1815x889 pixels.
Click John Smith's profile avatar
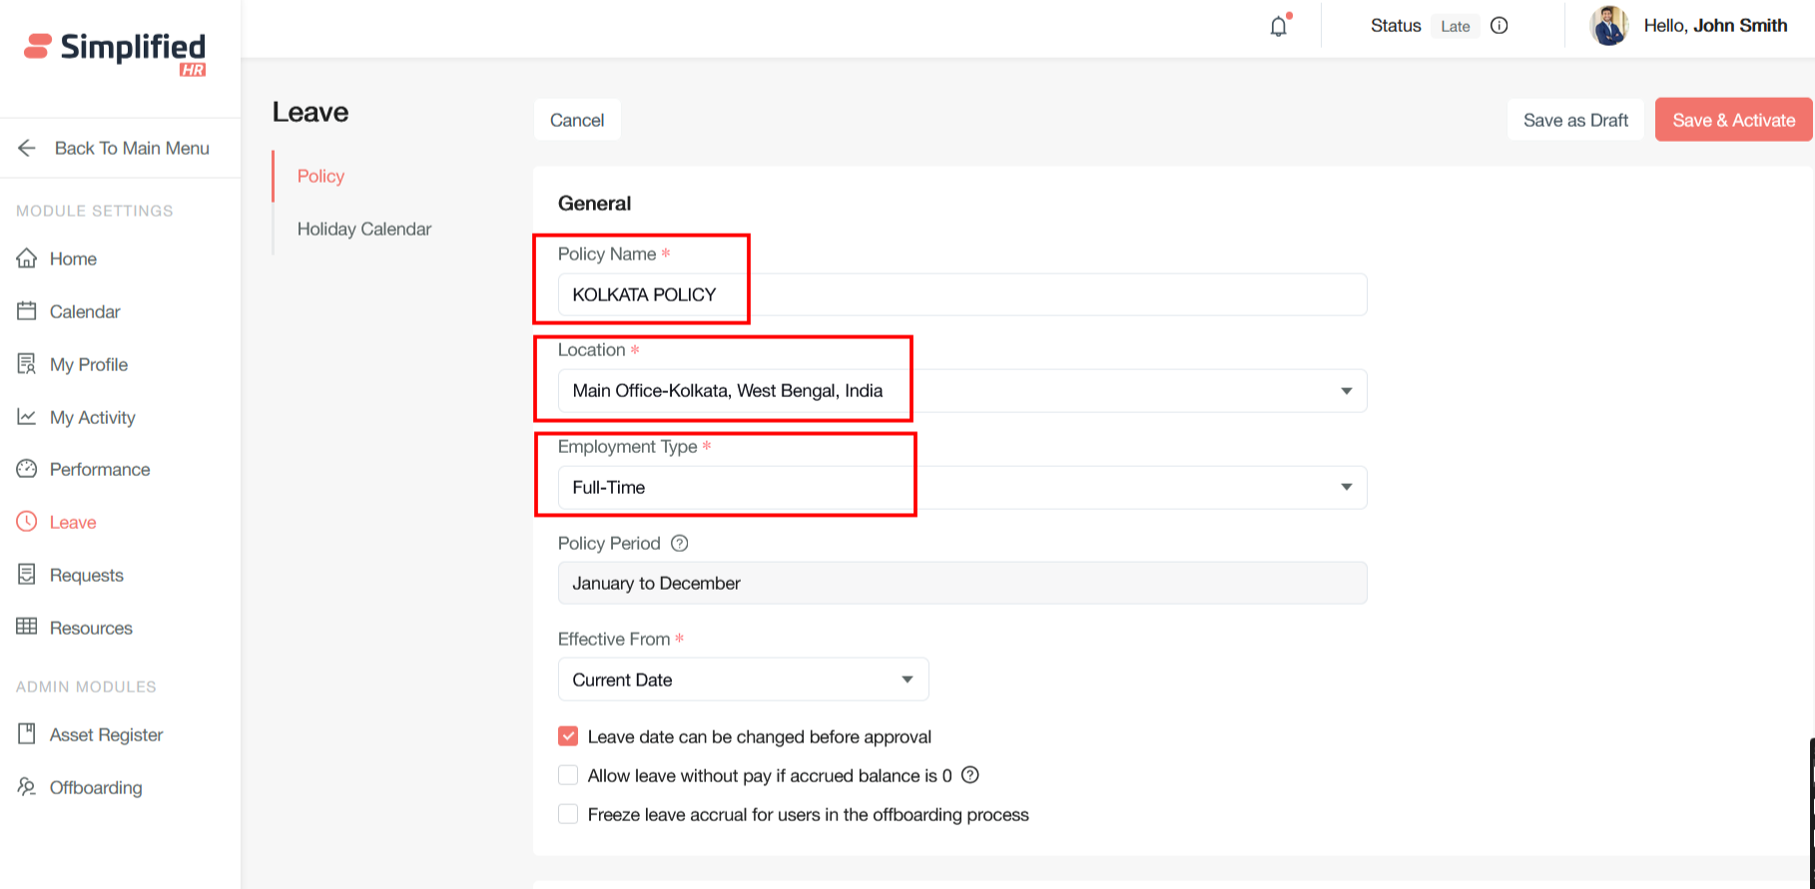coord(1608,26)
